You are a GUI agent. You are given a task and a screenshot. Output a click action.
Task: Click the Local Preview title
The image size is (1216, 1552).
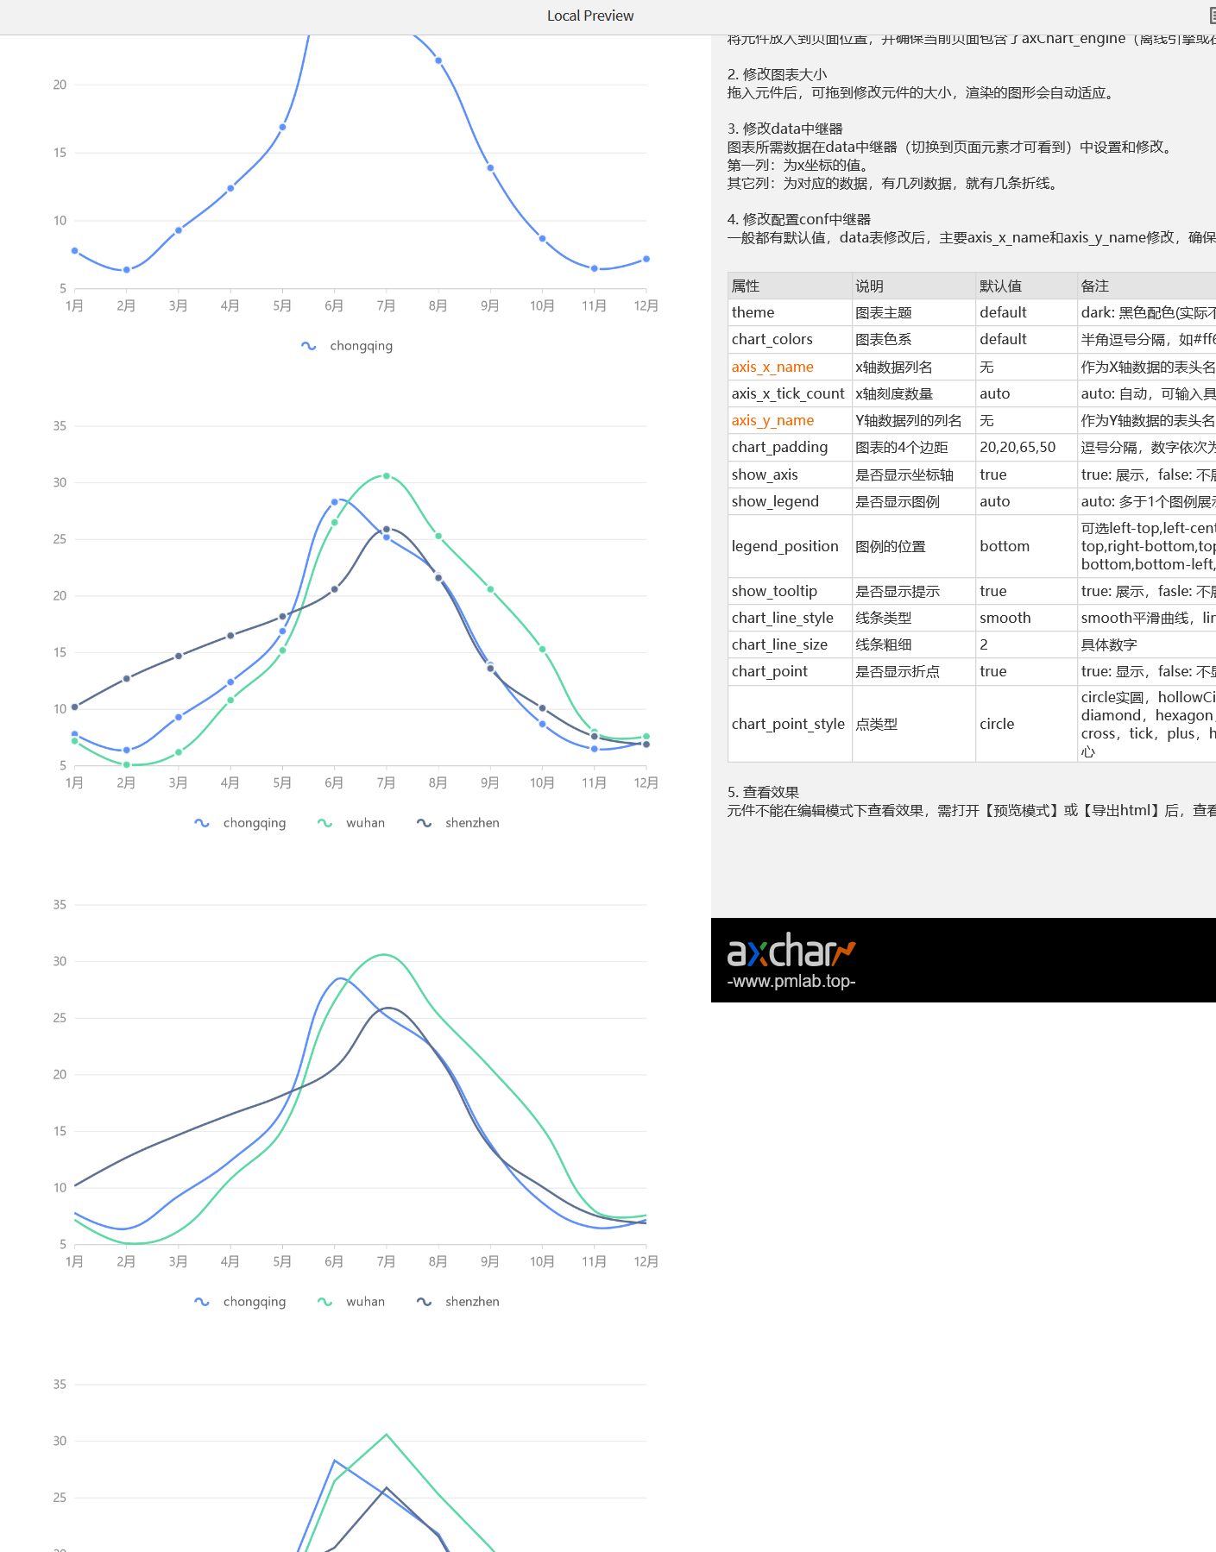pyautogui.click(x=590, y=16)
